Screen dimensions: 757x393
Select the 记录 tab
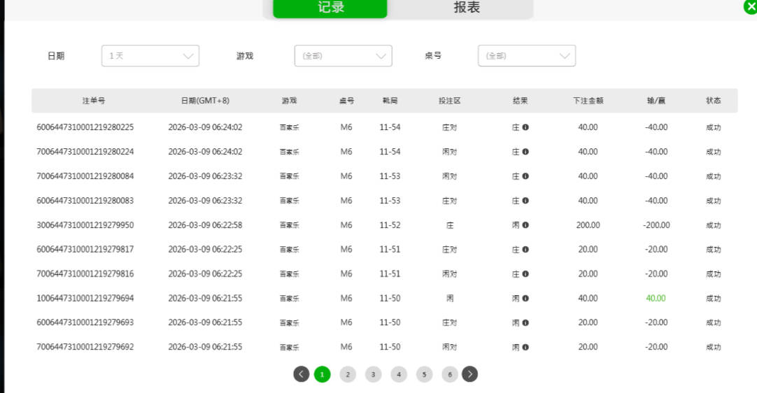point(330,8)
